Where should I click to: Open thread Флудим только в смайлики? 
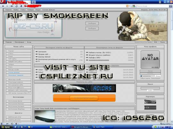[x=99, y=55]
